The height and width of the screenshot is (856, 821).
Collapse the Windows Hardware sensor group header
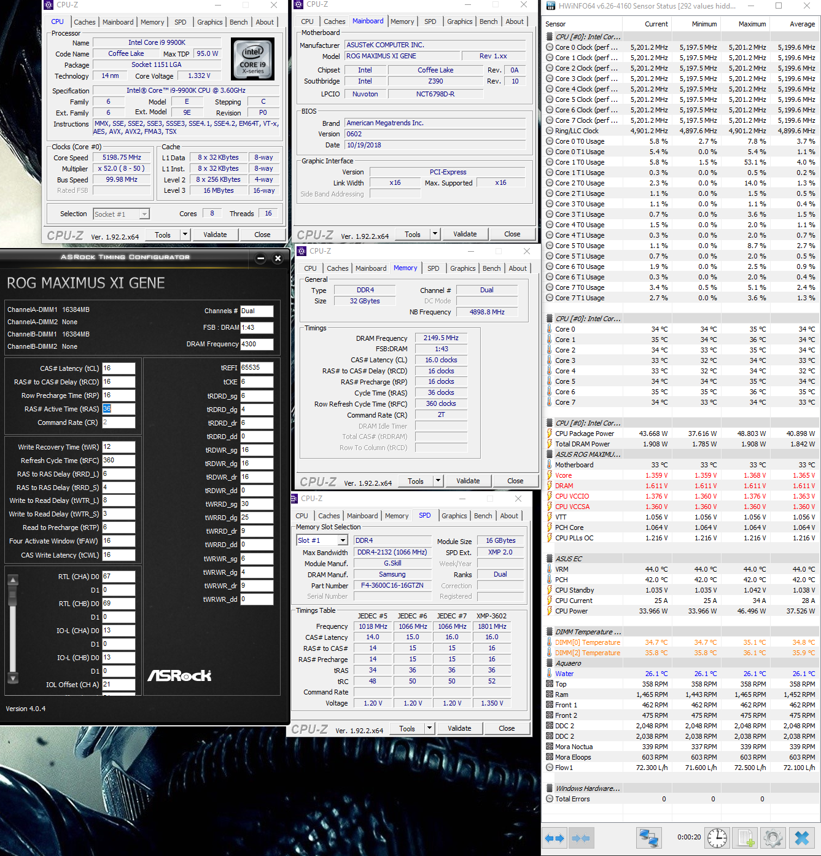click(x=587, y=788)
